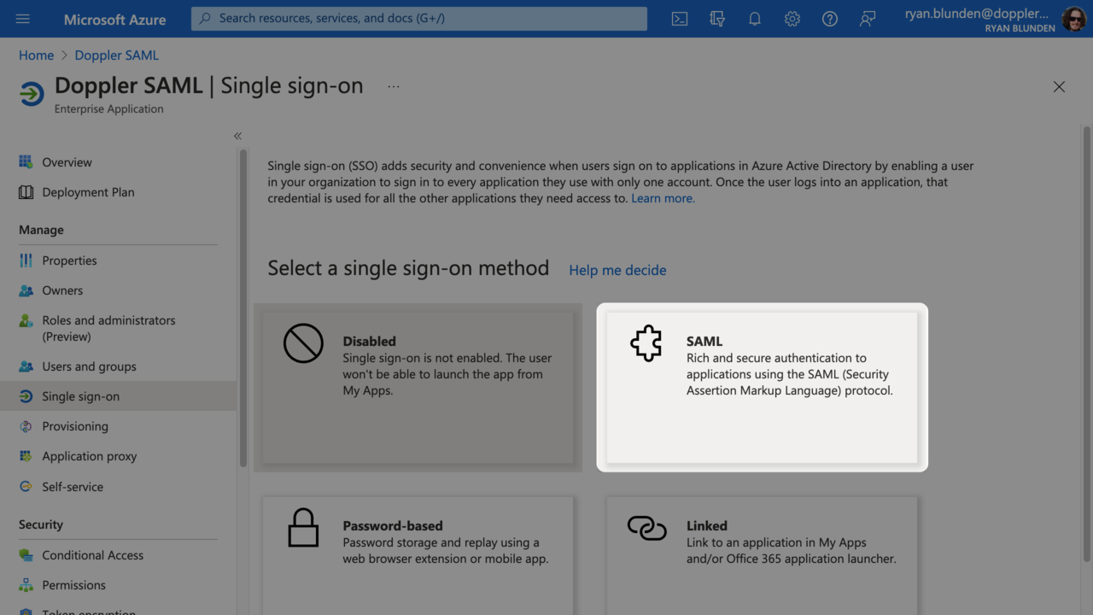The image size is (1093, 615).
Task: Click the SAML puzzle piece icon
Action: [x=646, y=343]
